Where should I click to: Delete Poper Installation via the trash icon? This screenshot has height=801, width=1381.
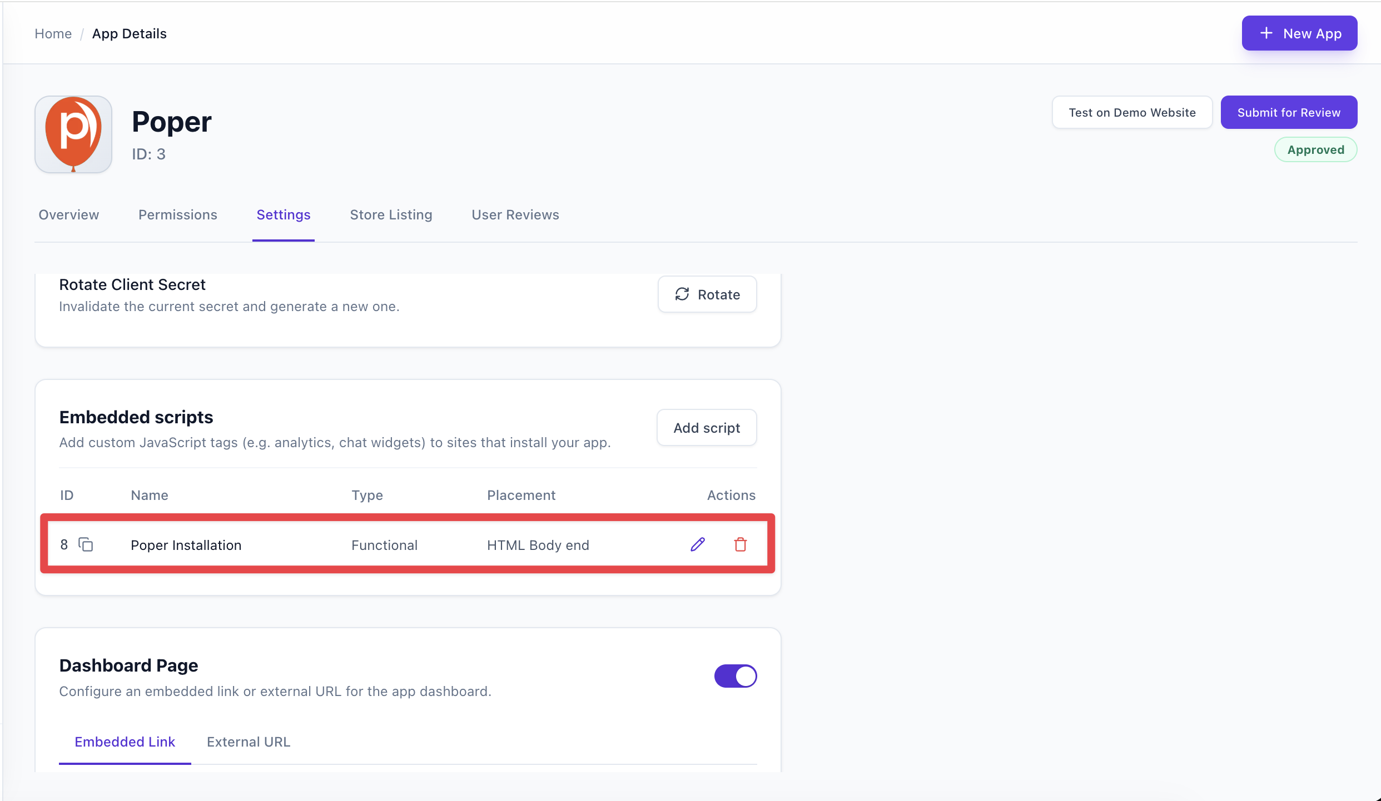pyautogui.click(x=741, y=544)
